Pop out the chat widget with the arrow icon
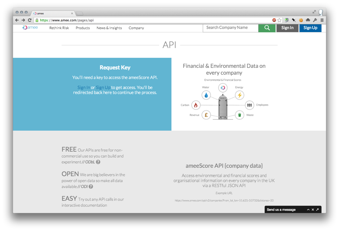This screenshot has width=339, height=231. click(317, 210)
